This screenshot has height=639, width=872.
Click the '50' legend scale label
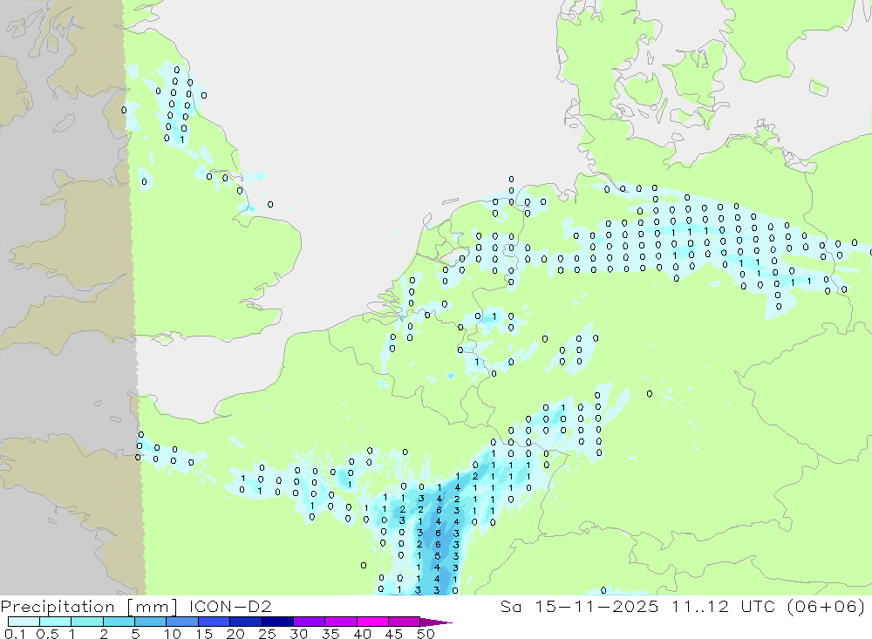coord(426,634)
